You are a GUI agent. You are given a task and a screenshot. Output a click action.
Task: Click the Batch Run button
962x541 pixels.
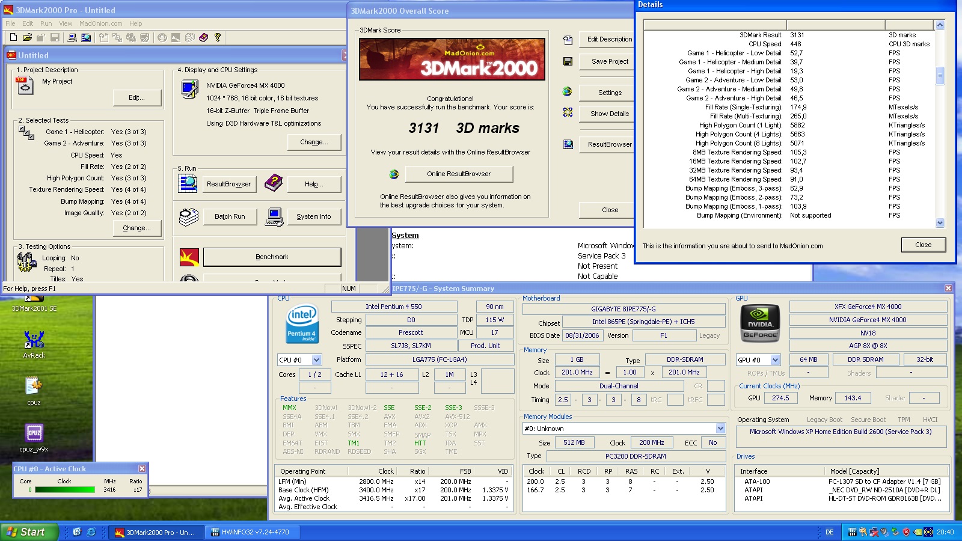(230, 216)
